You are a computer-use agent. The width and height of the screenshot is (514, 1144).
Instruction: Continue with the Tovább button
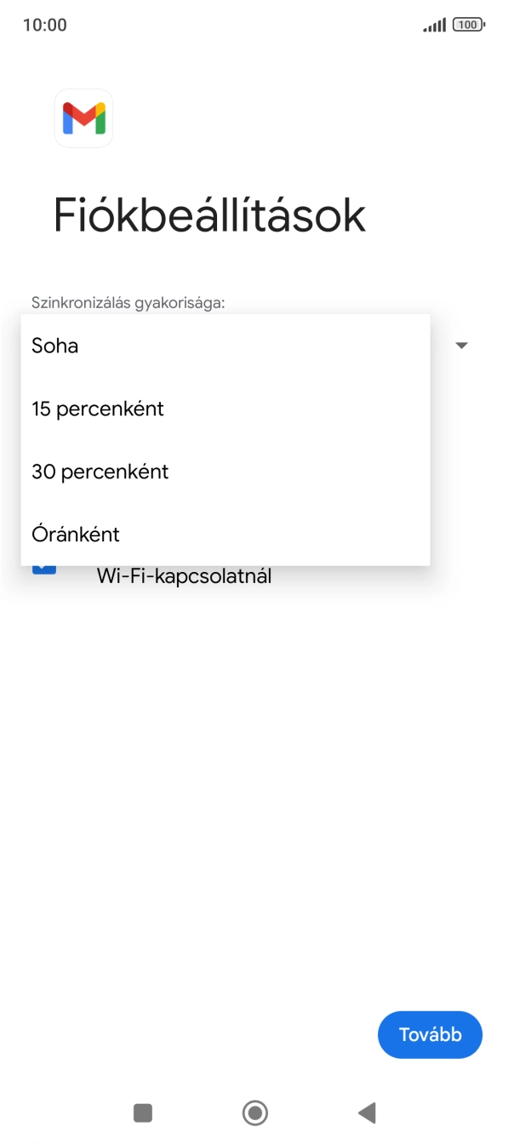coord(430,1035)
